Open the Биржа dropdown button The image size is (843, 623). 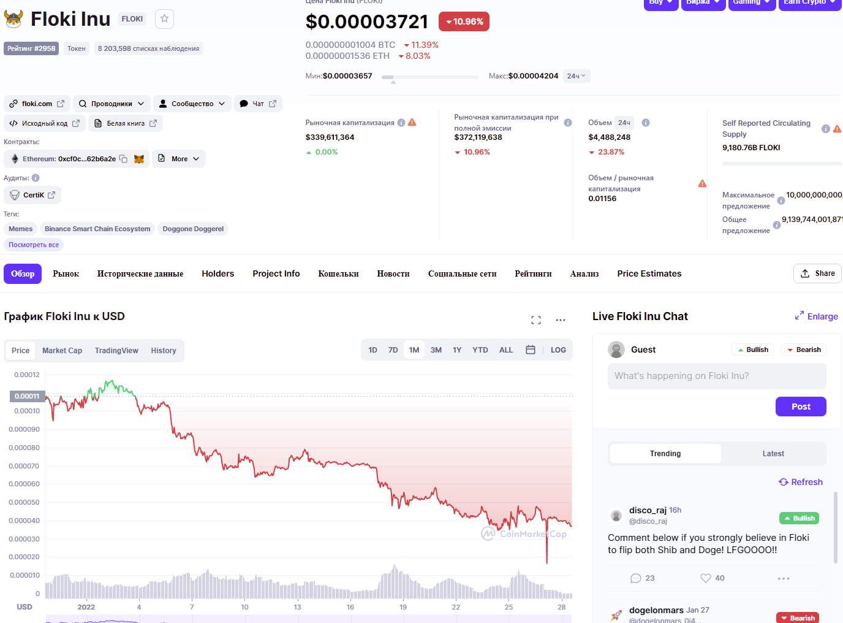703,3
